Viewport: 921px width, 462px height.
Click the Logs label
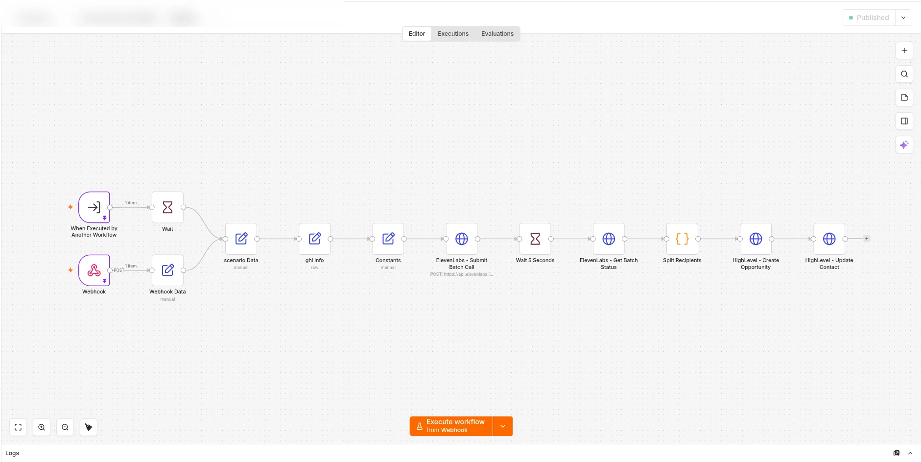click(x=12, y=453)
